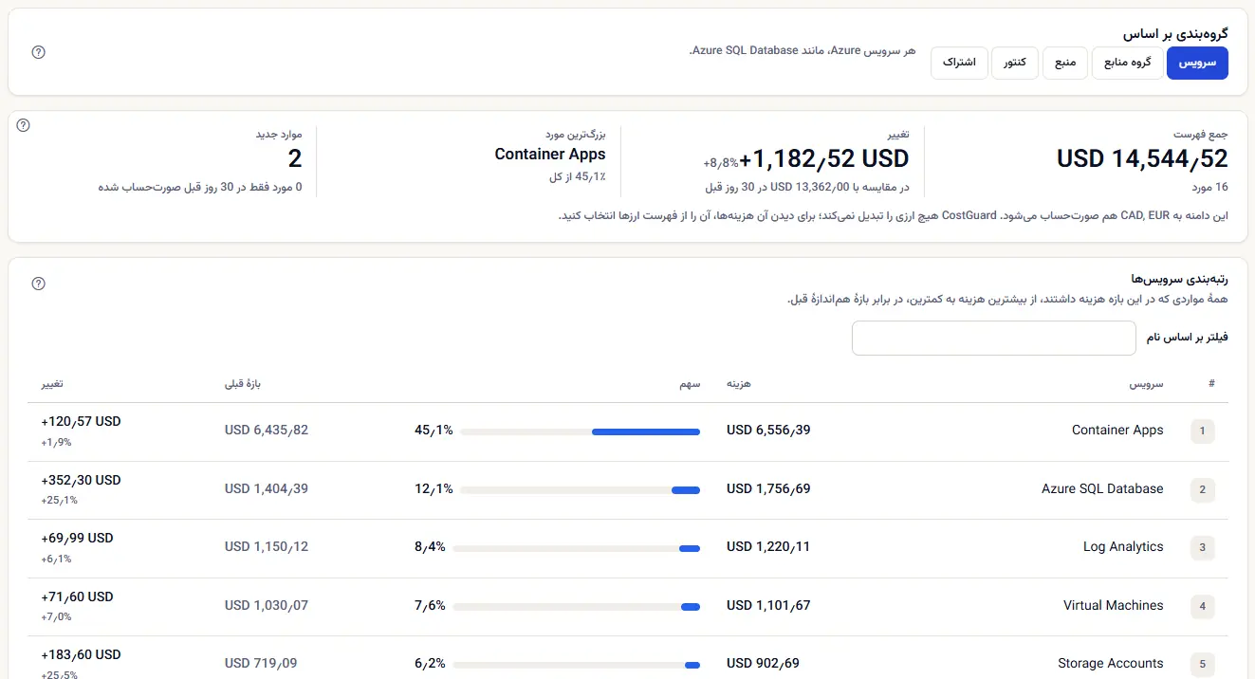Click change value +71٫60 USD
The image size is (1255, 679).
(x=77, y=596)
